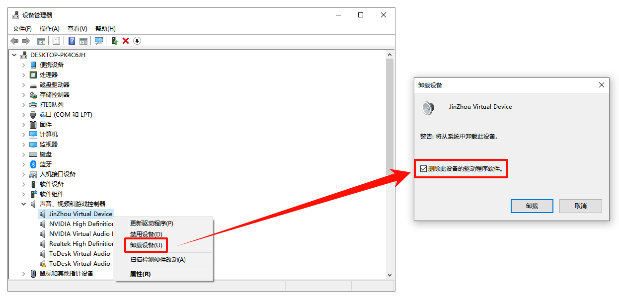Collapse the 声音、视频和游戏控制器 category

[23, 204]
